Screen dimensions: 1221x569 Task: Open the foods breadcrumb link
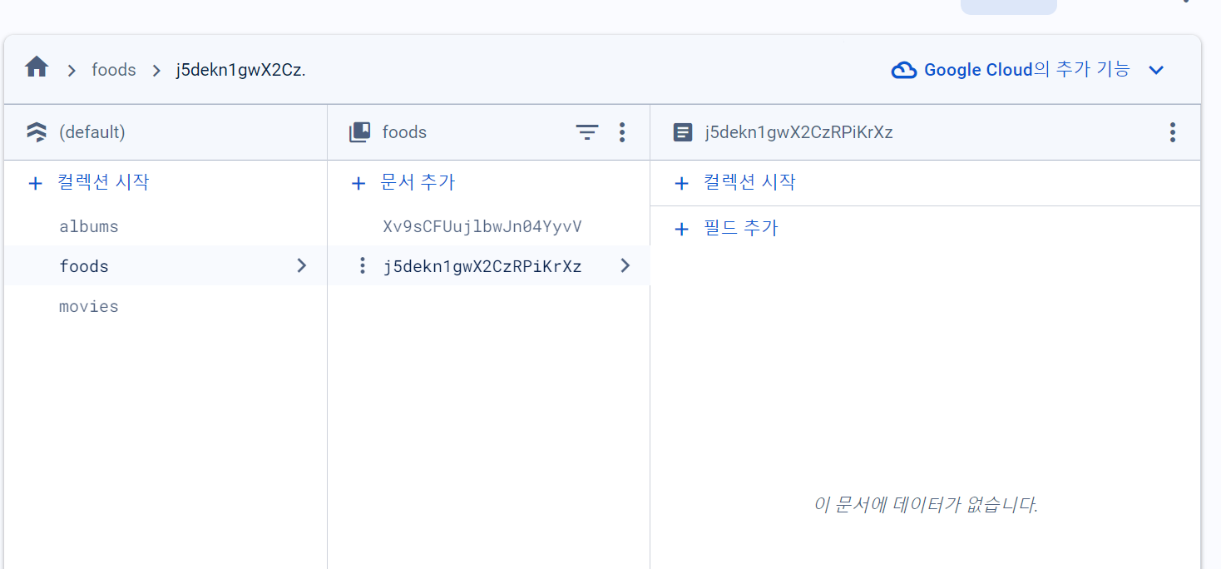coord(114,70)
